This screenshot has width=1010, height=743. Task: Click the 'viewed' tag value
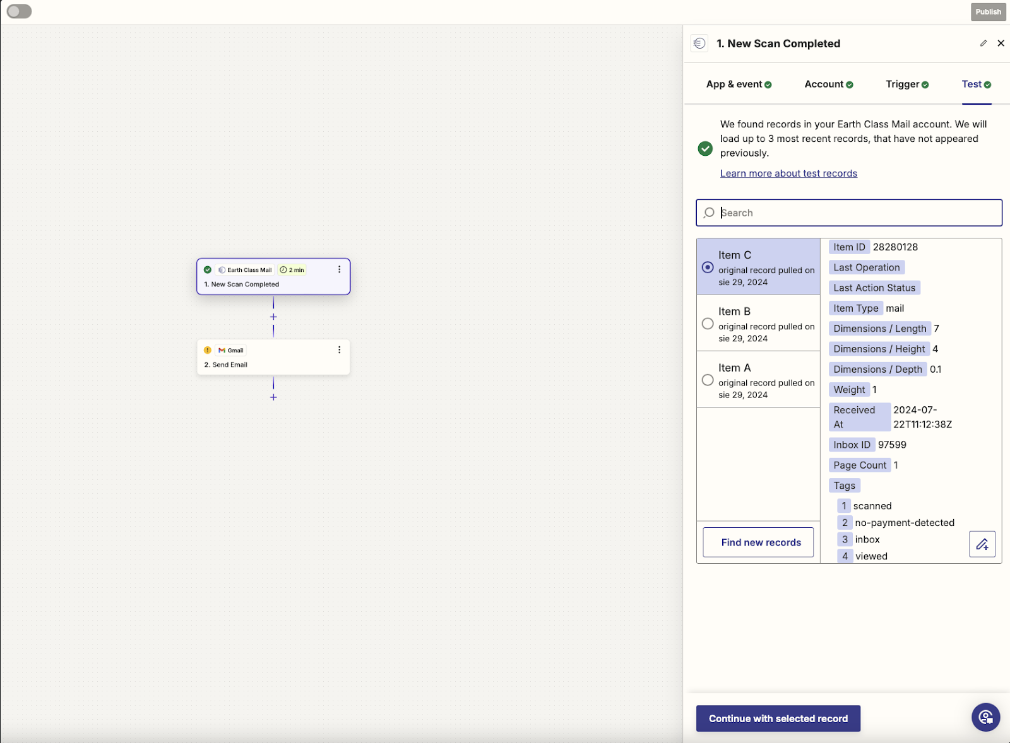[871, 556]
